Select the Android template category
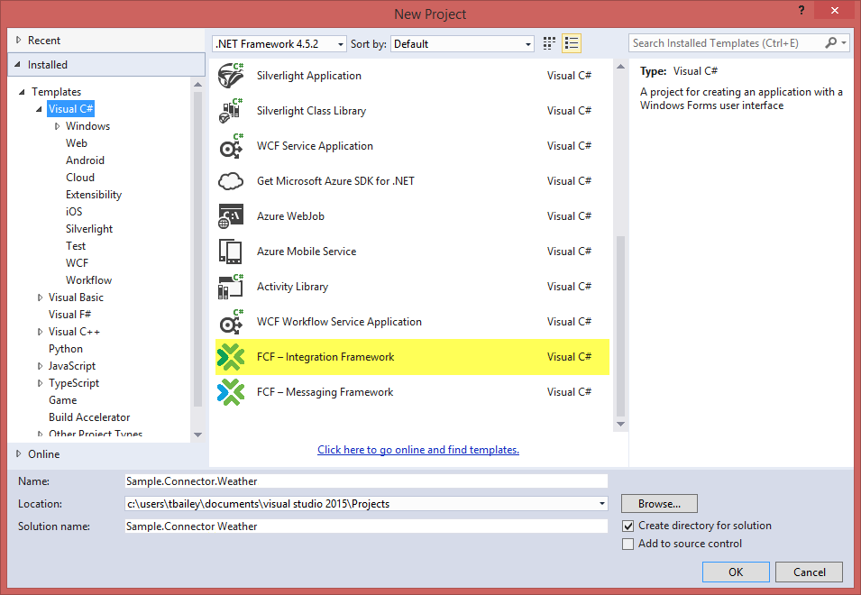The image size is (861, 595). pyautogui.click(x=85, y=160)
